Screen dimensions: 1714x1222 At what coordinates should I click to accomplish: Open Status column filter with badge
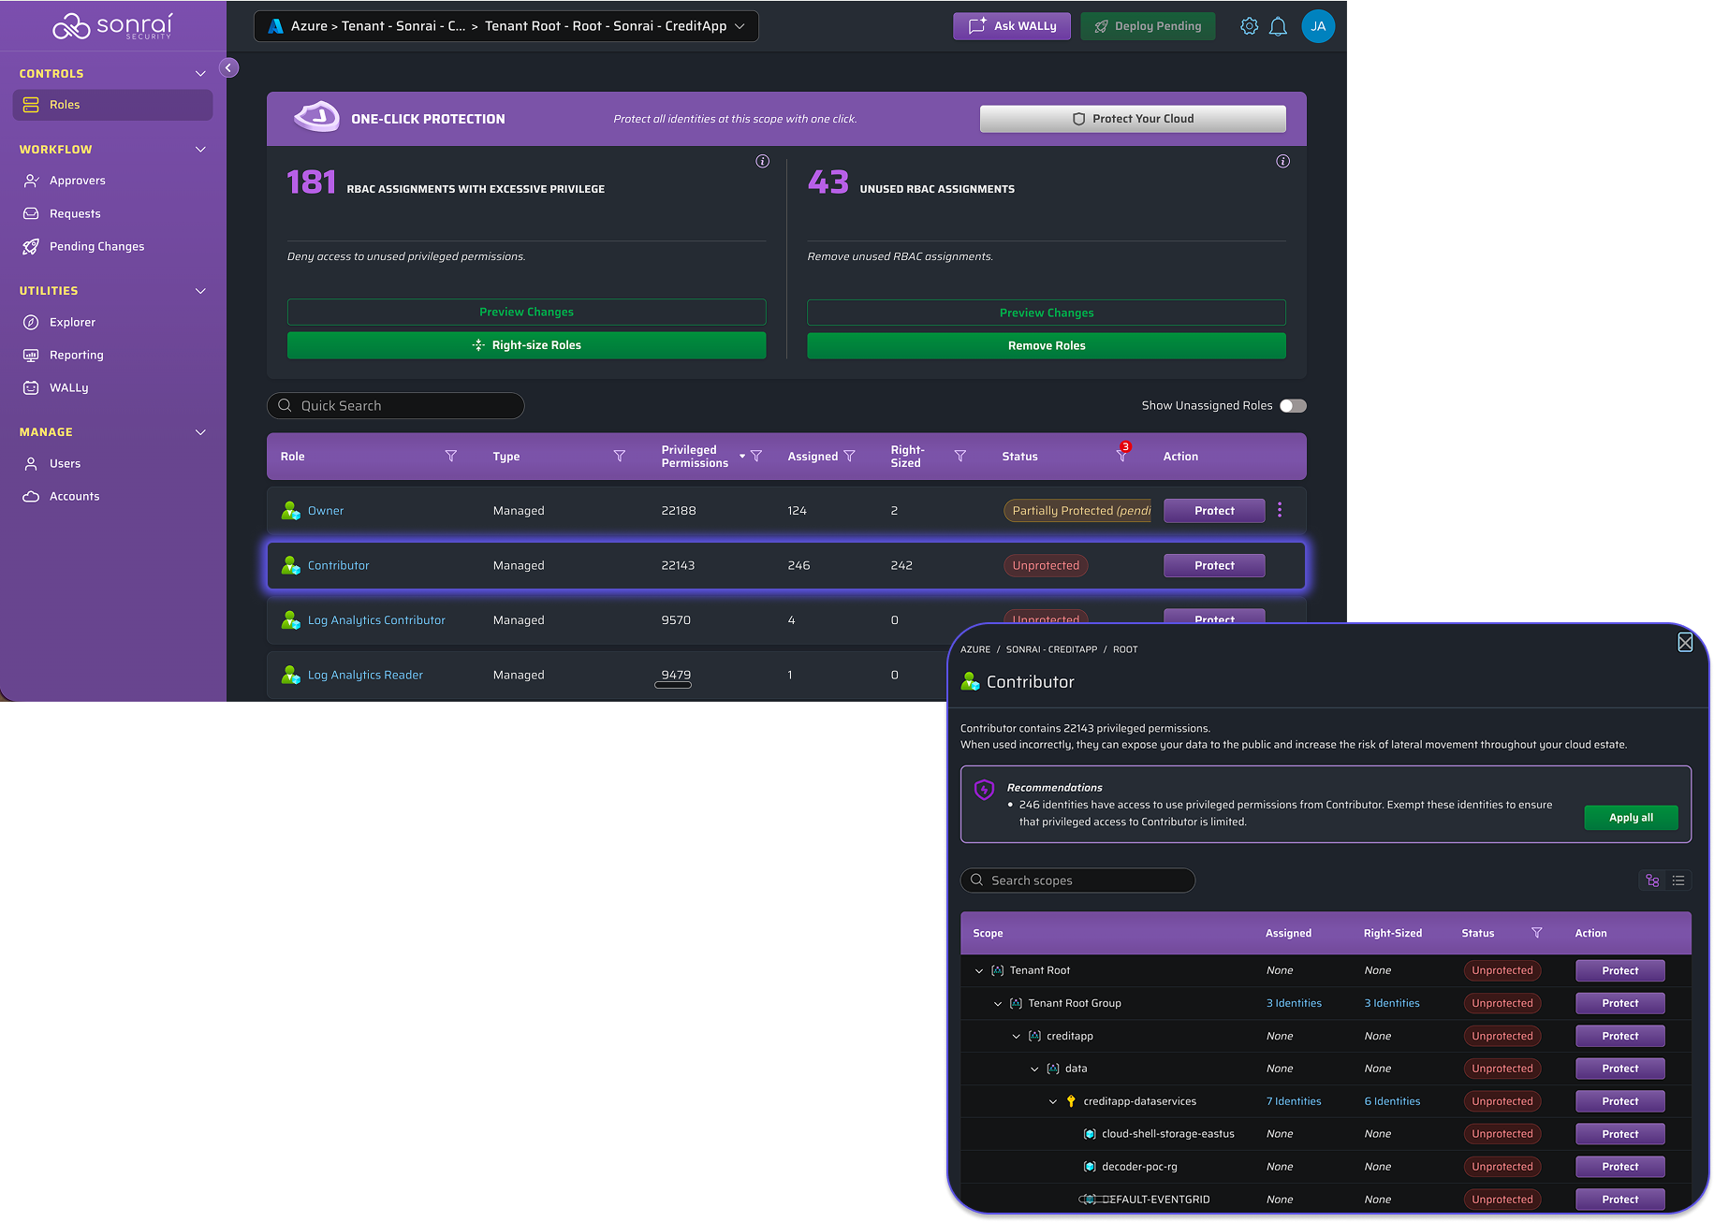[1122, 454]
